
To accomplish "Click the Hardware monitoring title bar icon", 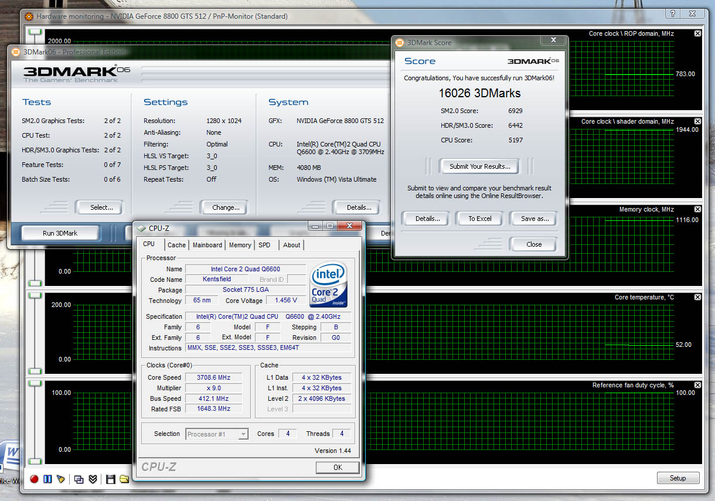I will click(29, 16).
